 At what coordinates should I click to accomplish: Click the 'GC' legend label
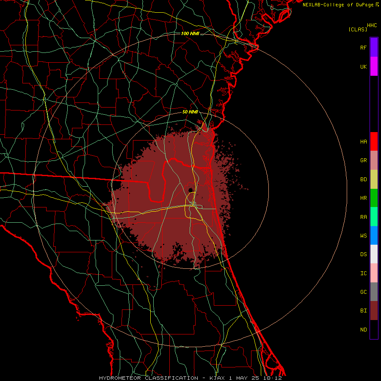363,292
